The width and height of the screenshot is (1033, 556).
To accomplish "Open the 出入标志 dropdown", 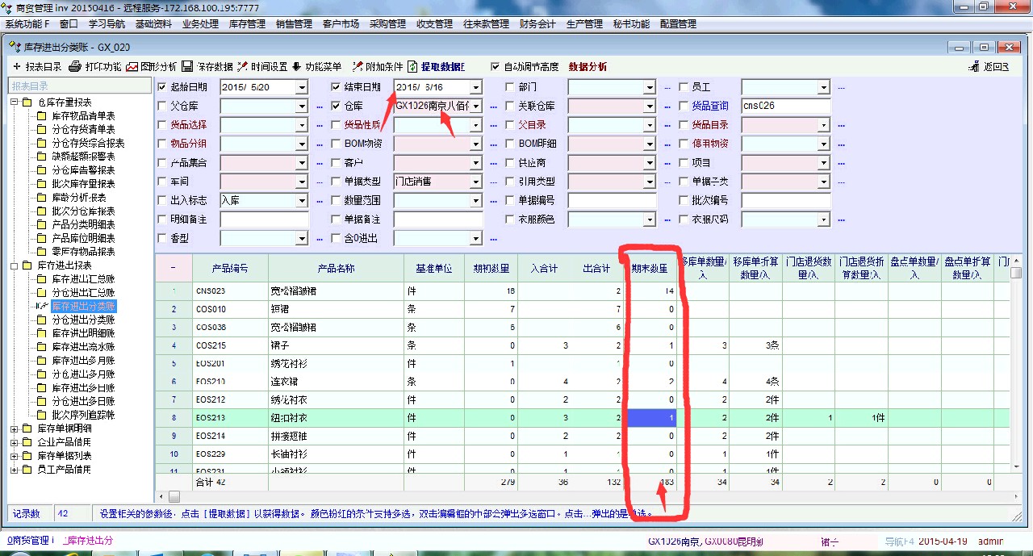I will pyautogui.click(x=302, y=201).
